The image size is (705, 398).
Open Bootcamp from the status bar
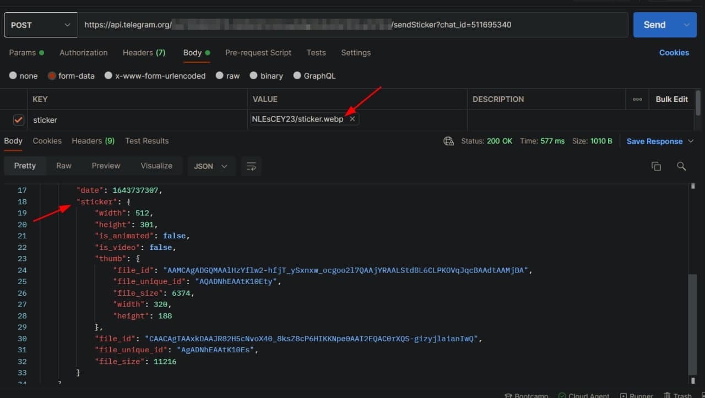[509, 395]
